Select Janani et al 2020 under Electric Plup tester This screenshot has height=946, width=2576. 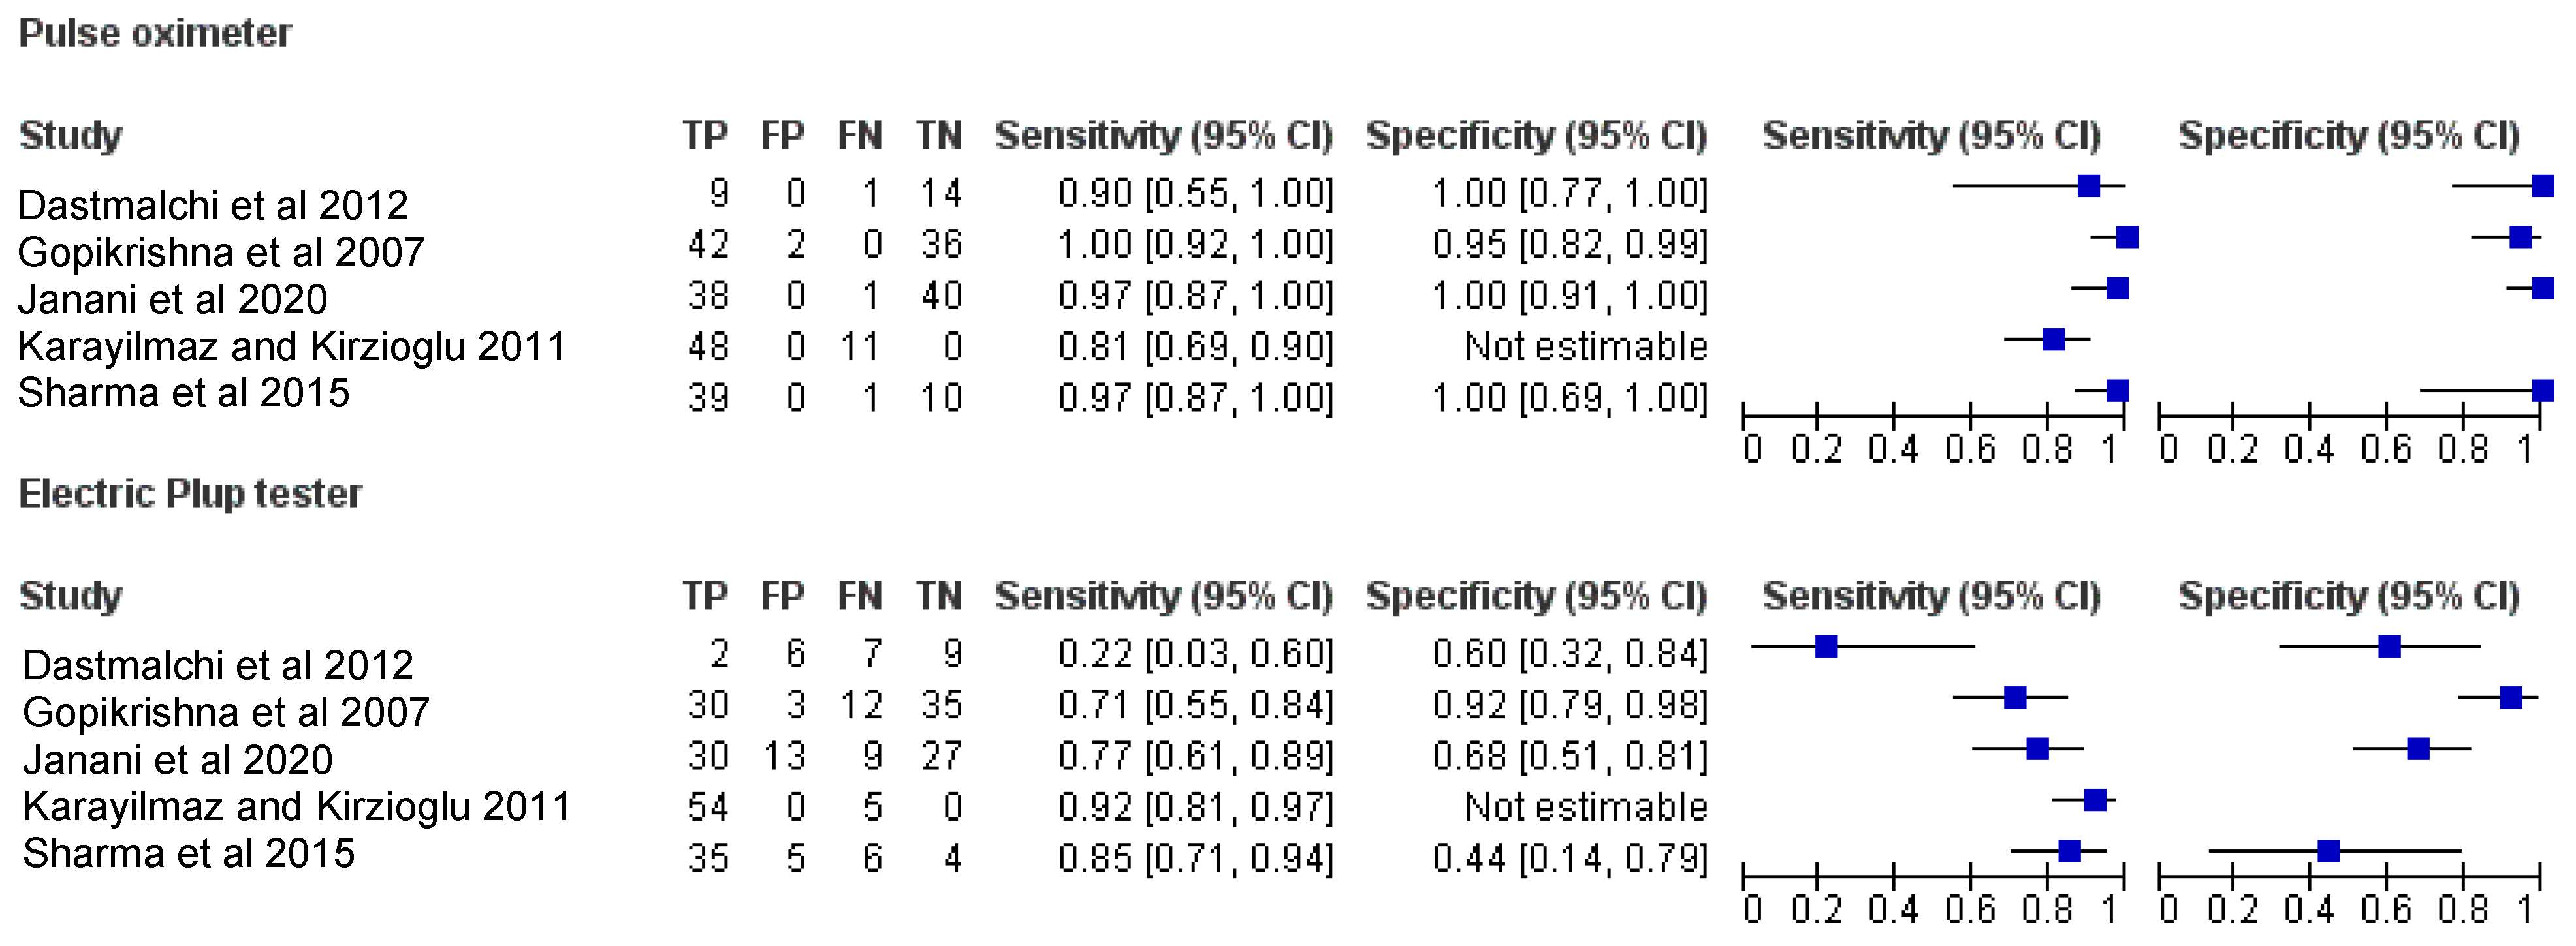pos(178,760)
